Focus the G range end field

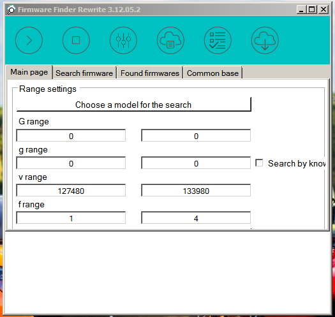pyautogui.click(x=196, y=136)
